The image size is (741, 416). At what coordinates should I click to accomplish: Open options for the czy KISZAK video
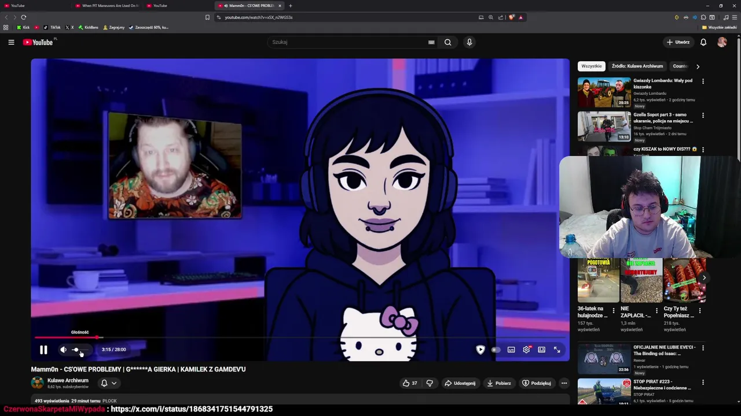(703, 149)
